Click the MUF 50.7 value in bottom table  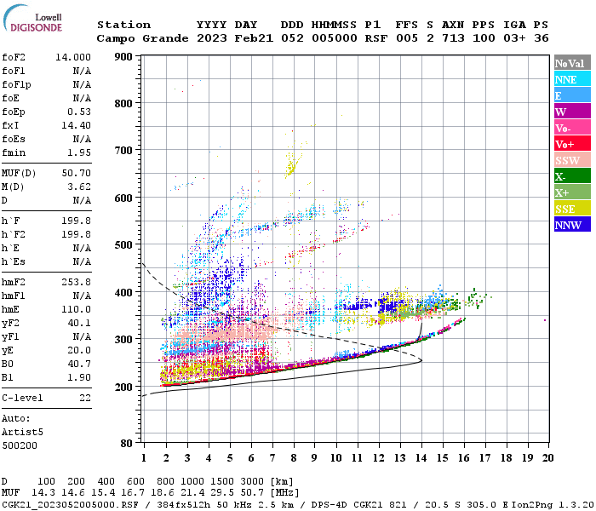[252, 493]
